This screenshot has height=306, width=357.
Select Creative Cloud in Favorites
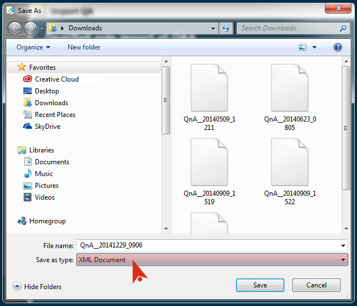[56, 79]
